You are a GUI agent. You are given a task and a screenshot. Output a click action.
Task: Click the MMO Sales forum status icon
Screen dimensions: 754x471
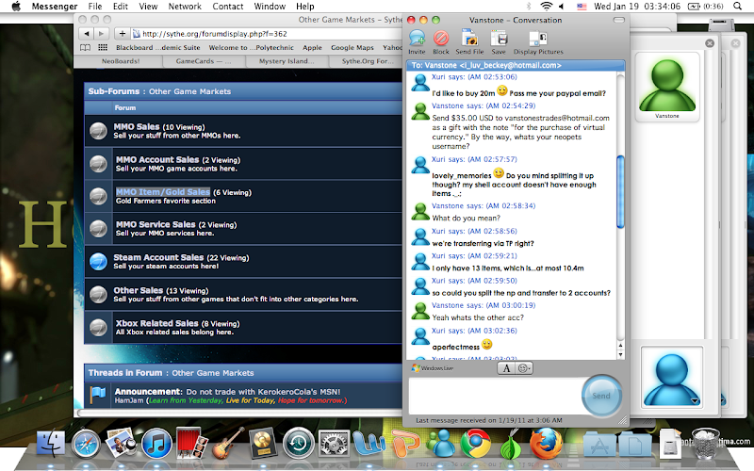(99, 131)
